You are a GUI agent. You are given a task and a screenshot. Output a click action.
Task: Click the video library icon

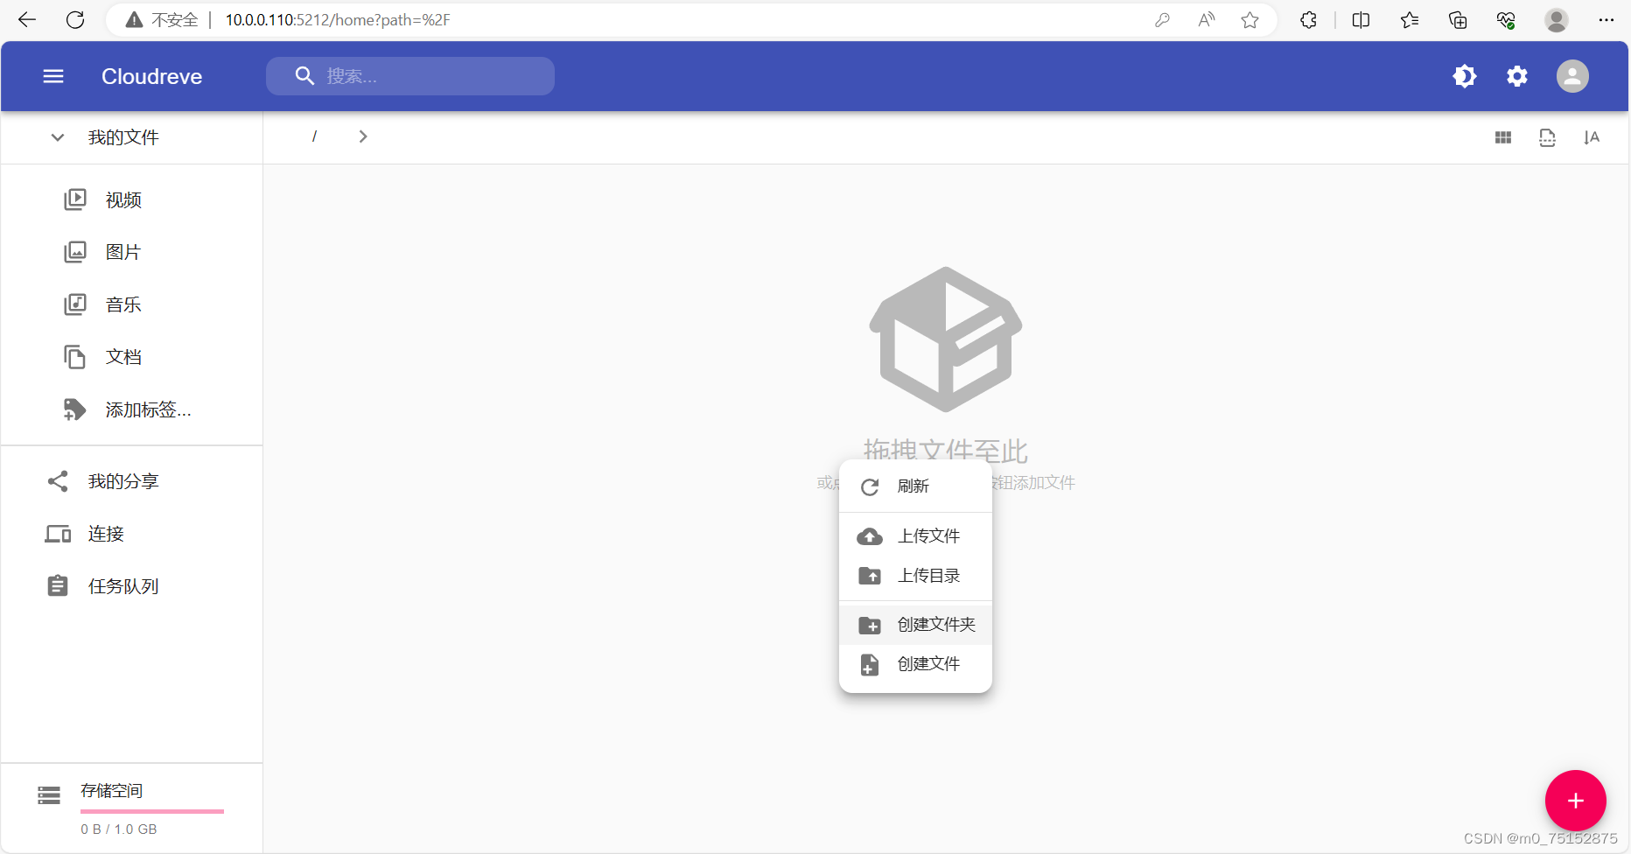point(75,200)
